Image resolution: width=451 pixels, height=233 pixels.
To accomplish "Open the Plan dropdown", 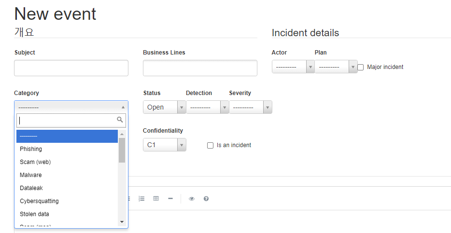I will coord(336,67).
